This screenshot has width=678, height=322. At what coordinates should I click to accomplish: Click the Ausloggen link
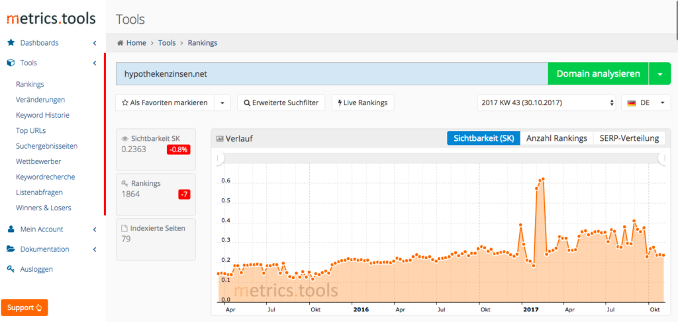pos(36,269)
